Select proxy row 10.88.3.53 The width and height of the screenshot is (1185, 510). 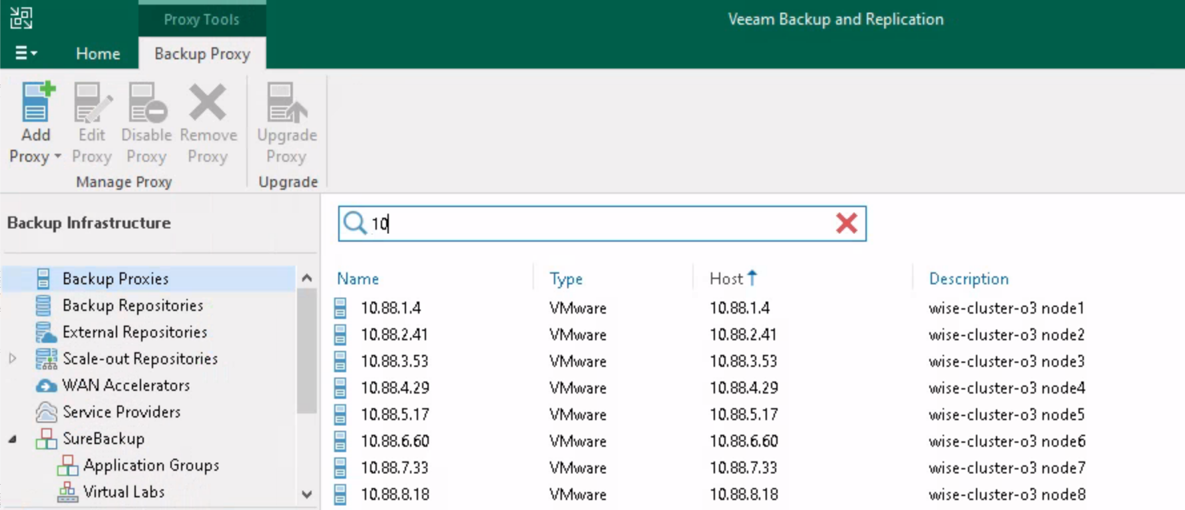click(758, 361)
